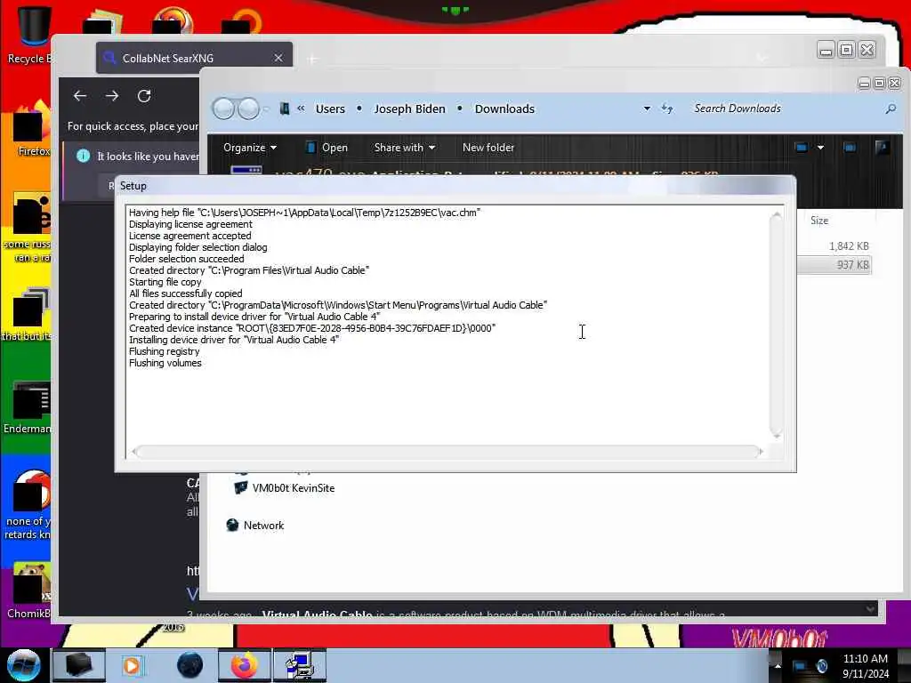Click the Windows Start orb
The width and height of the screenshot is (911, 683).
pos(23,665)
